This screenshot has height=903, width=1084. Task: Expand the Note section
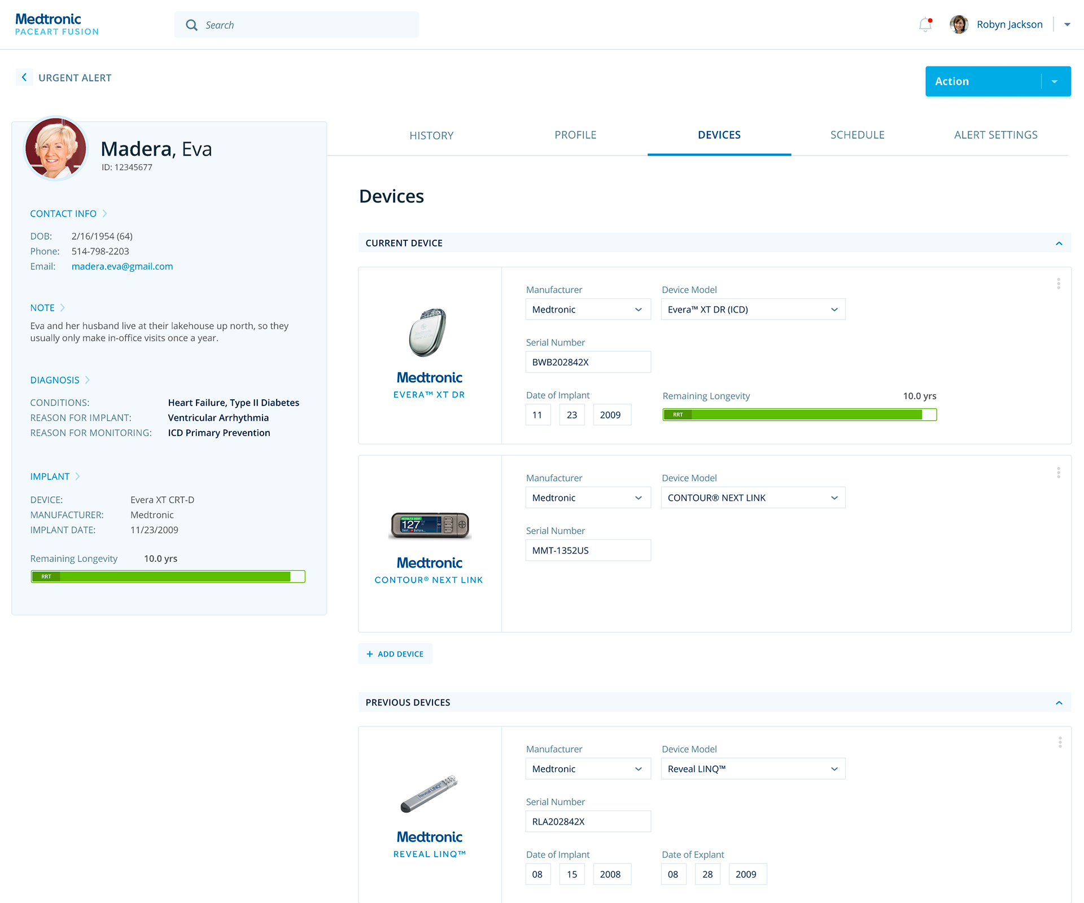[x=47, y=308]
